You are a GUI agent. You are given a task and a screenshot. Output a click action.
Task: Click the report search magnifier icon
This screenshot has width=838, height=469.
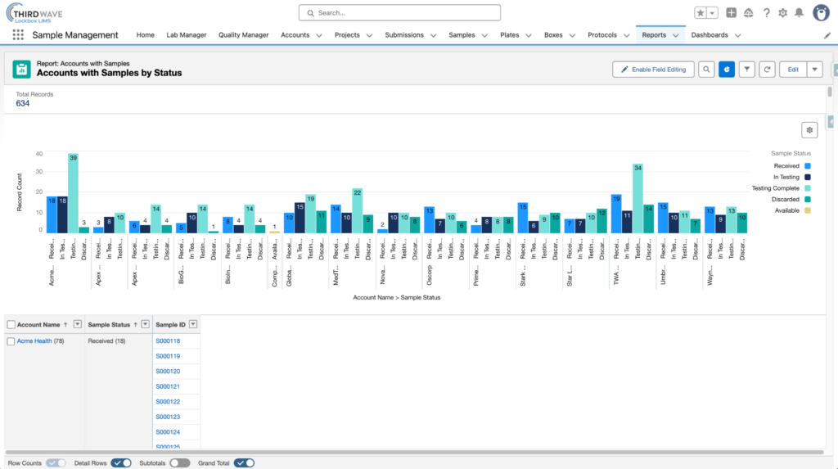point(706,70)
